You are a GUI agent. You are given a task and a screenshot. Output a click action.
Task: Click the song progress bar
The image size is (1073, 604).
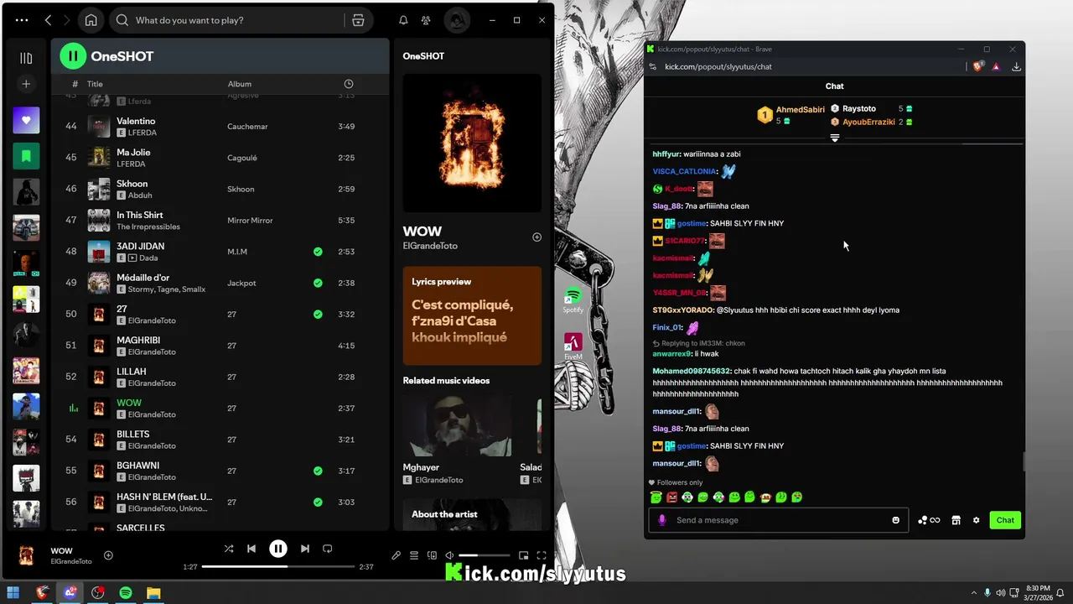pyautogui.click(x=279, y=567)
